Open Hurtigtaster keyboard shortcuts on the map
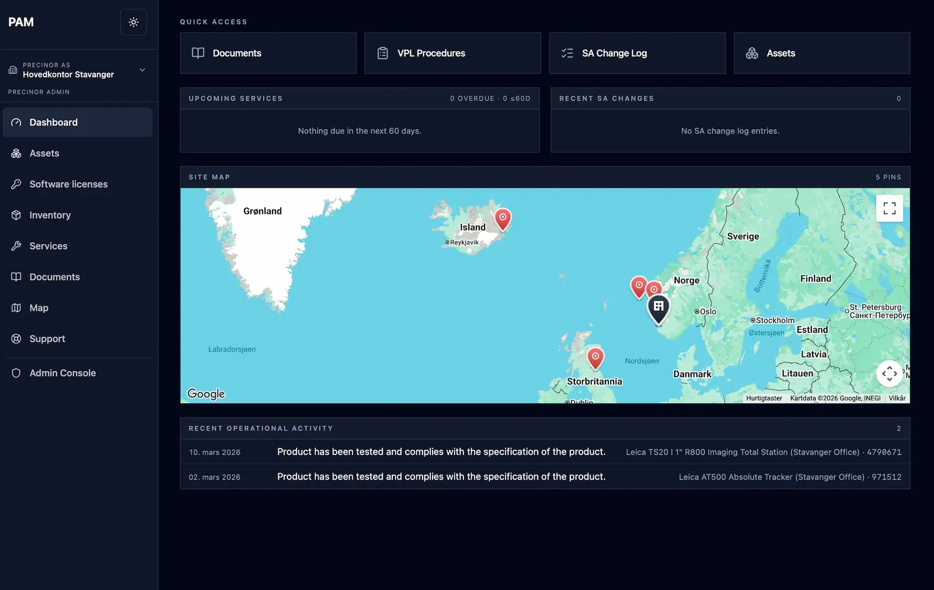 (764, 398)
